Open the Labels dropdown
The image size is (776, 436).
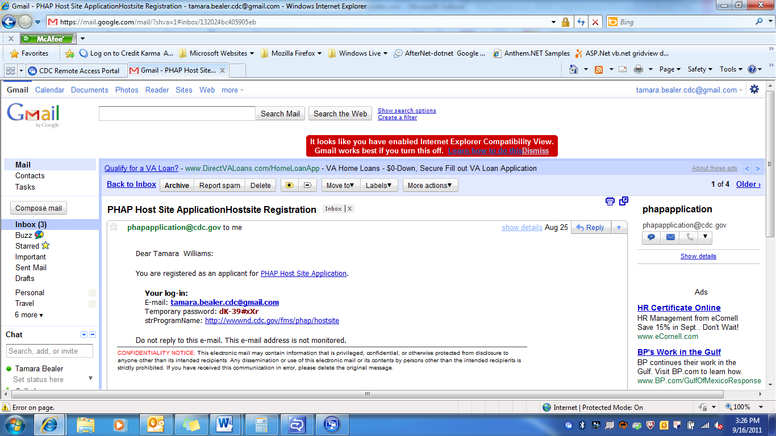tap(381, 185)
